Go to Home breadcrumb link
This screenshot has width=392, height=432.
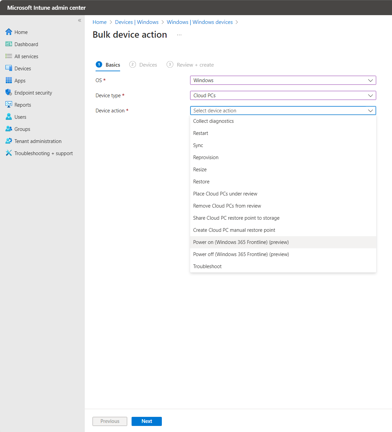click(100, 22)
